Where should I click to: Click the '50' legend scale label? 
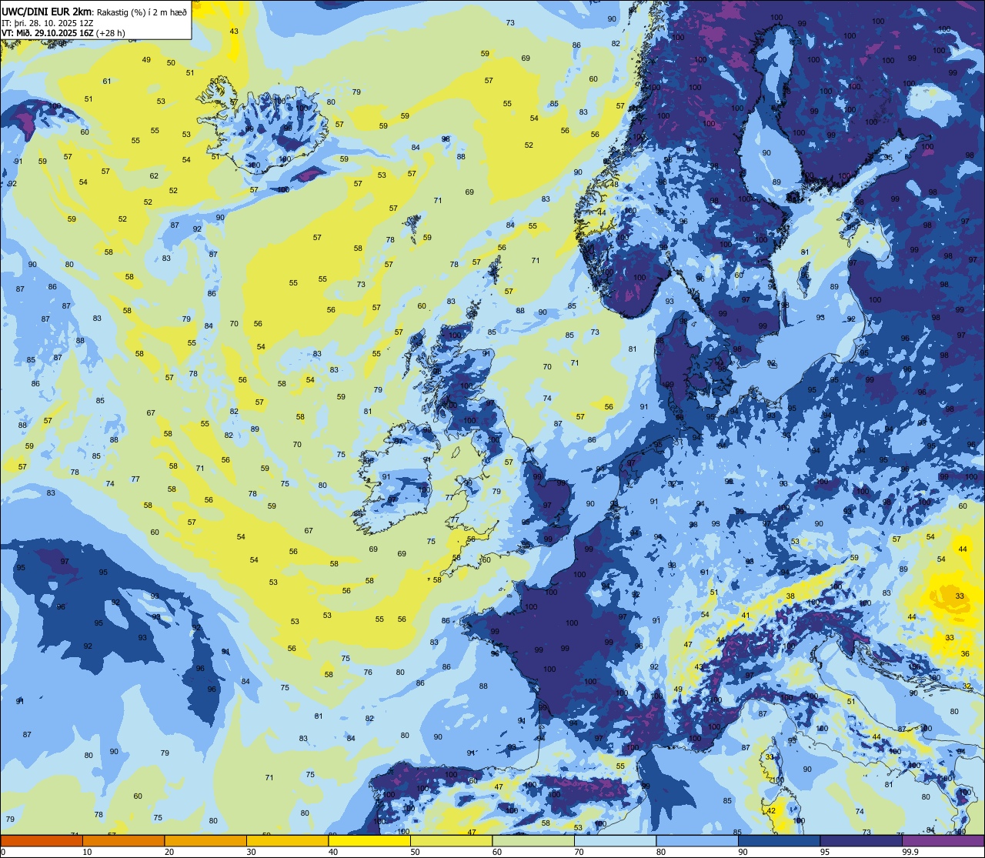pyautogui.click(x=415, y=852)
